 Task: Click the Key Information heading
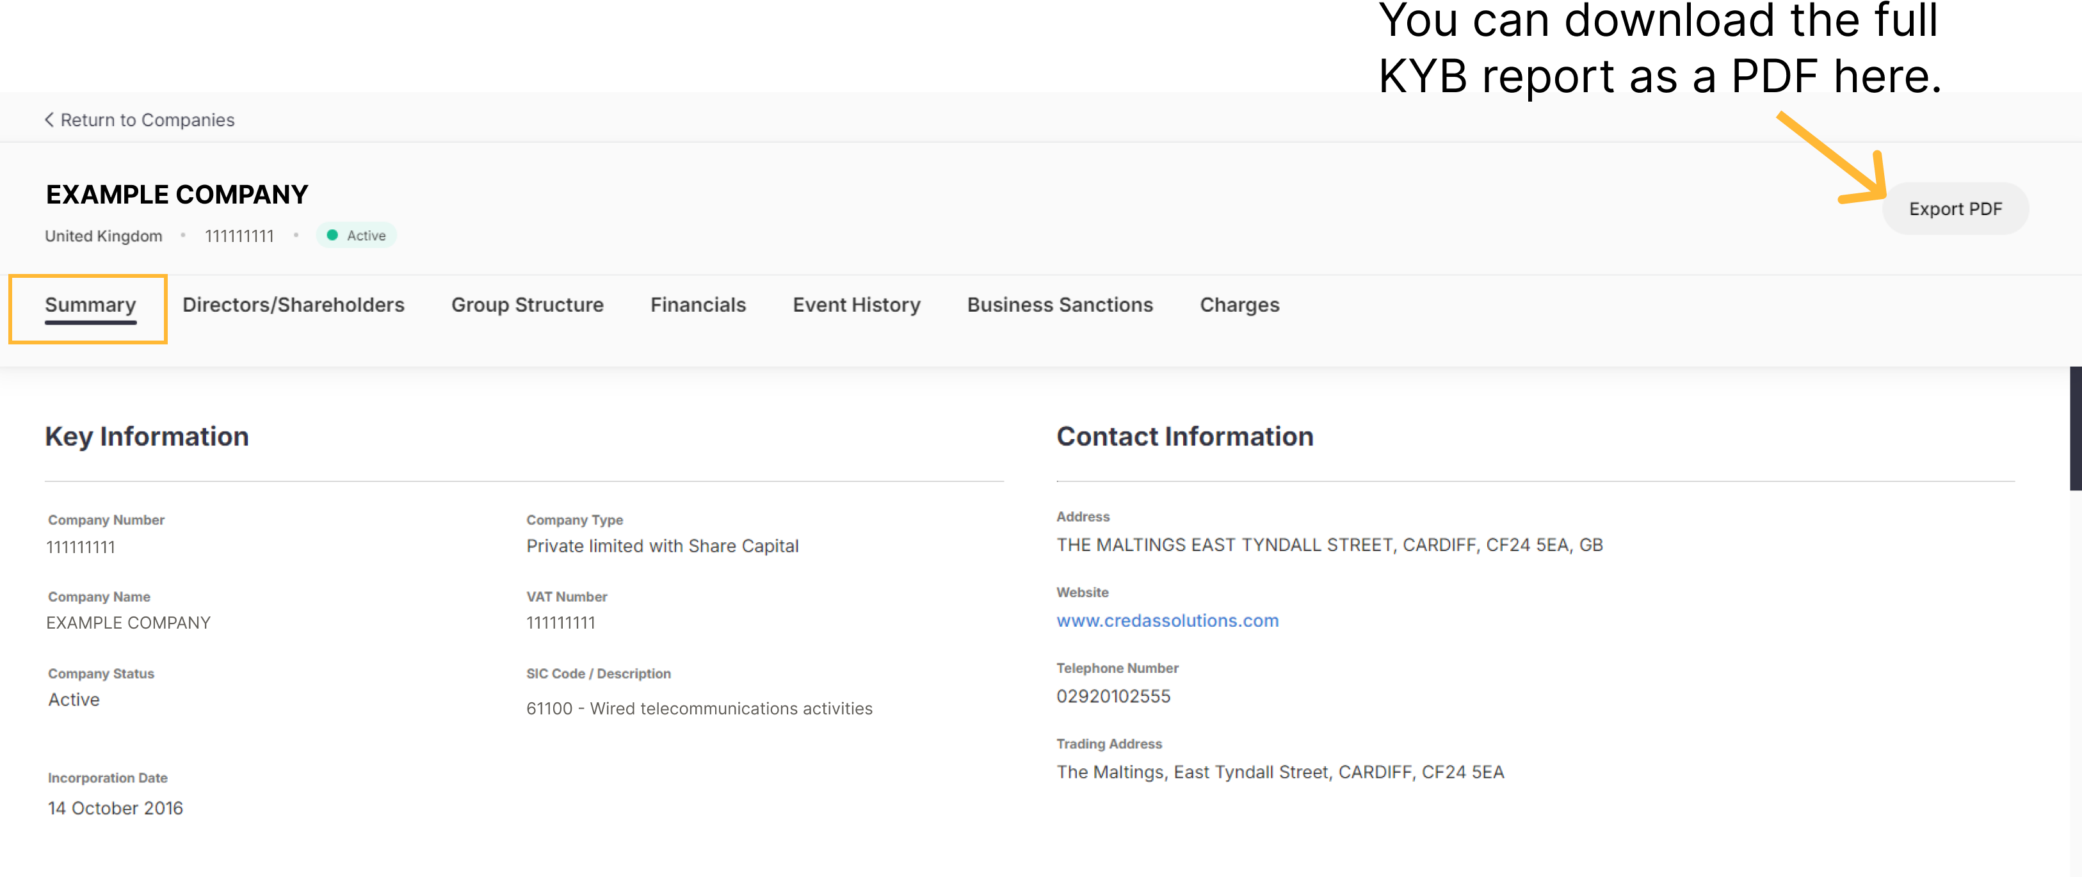(x=147, y=437)
